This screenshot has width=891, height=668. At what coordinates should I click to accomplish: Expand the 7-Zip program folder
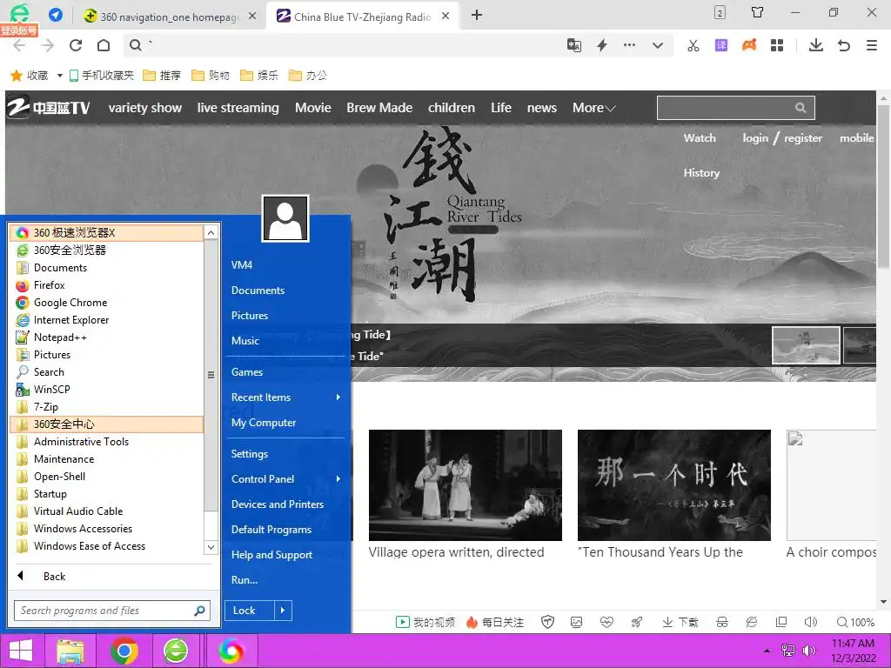coord(107,407)
